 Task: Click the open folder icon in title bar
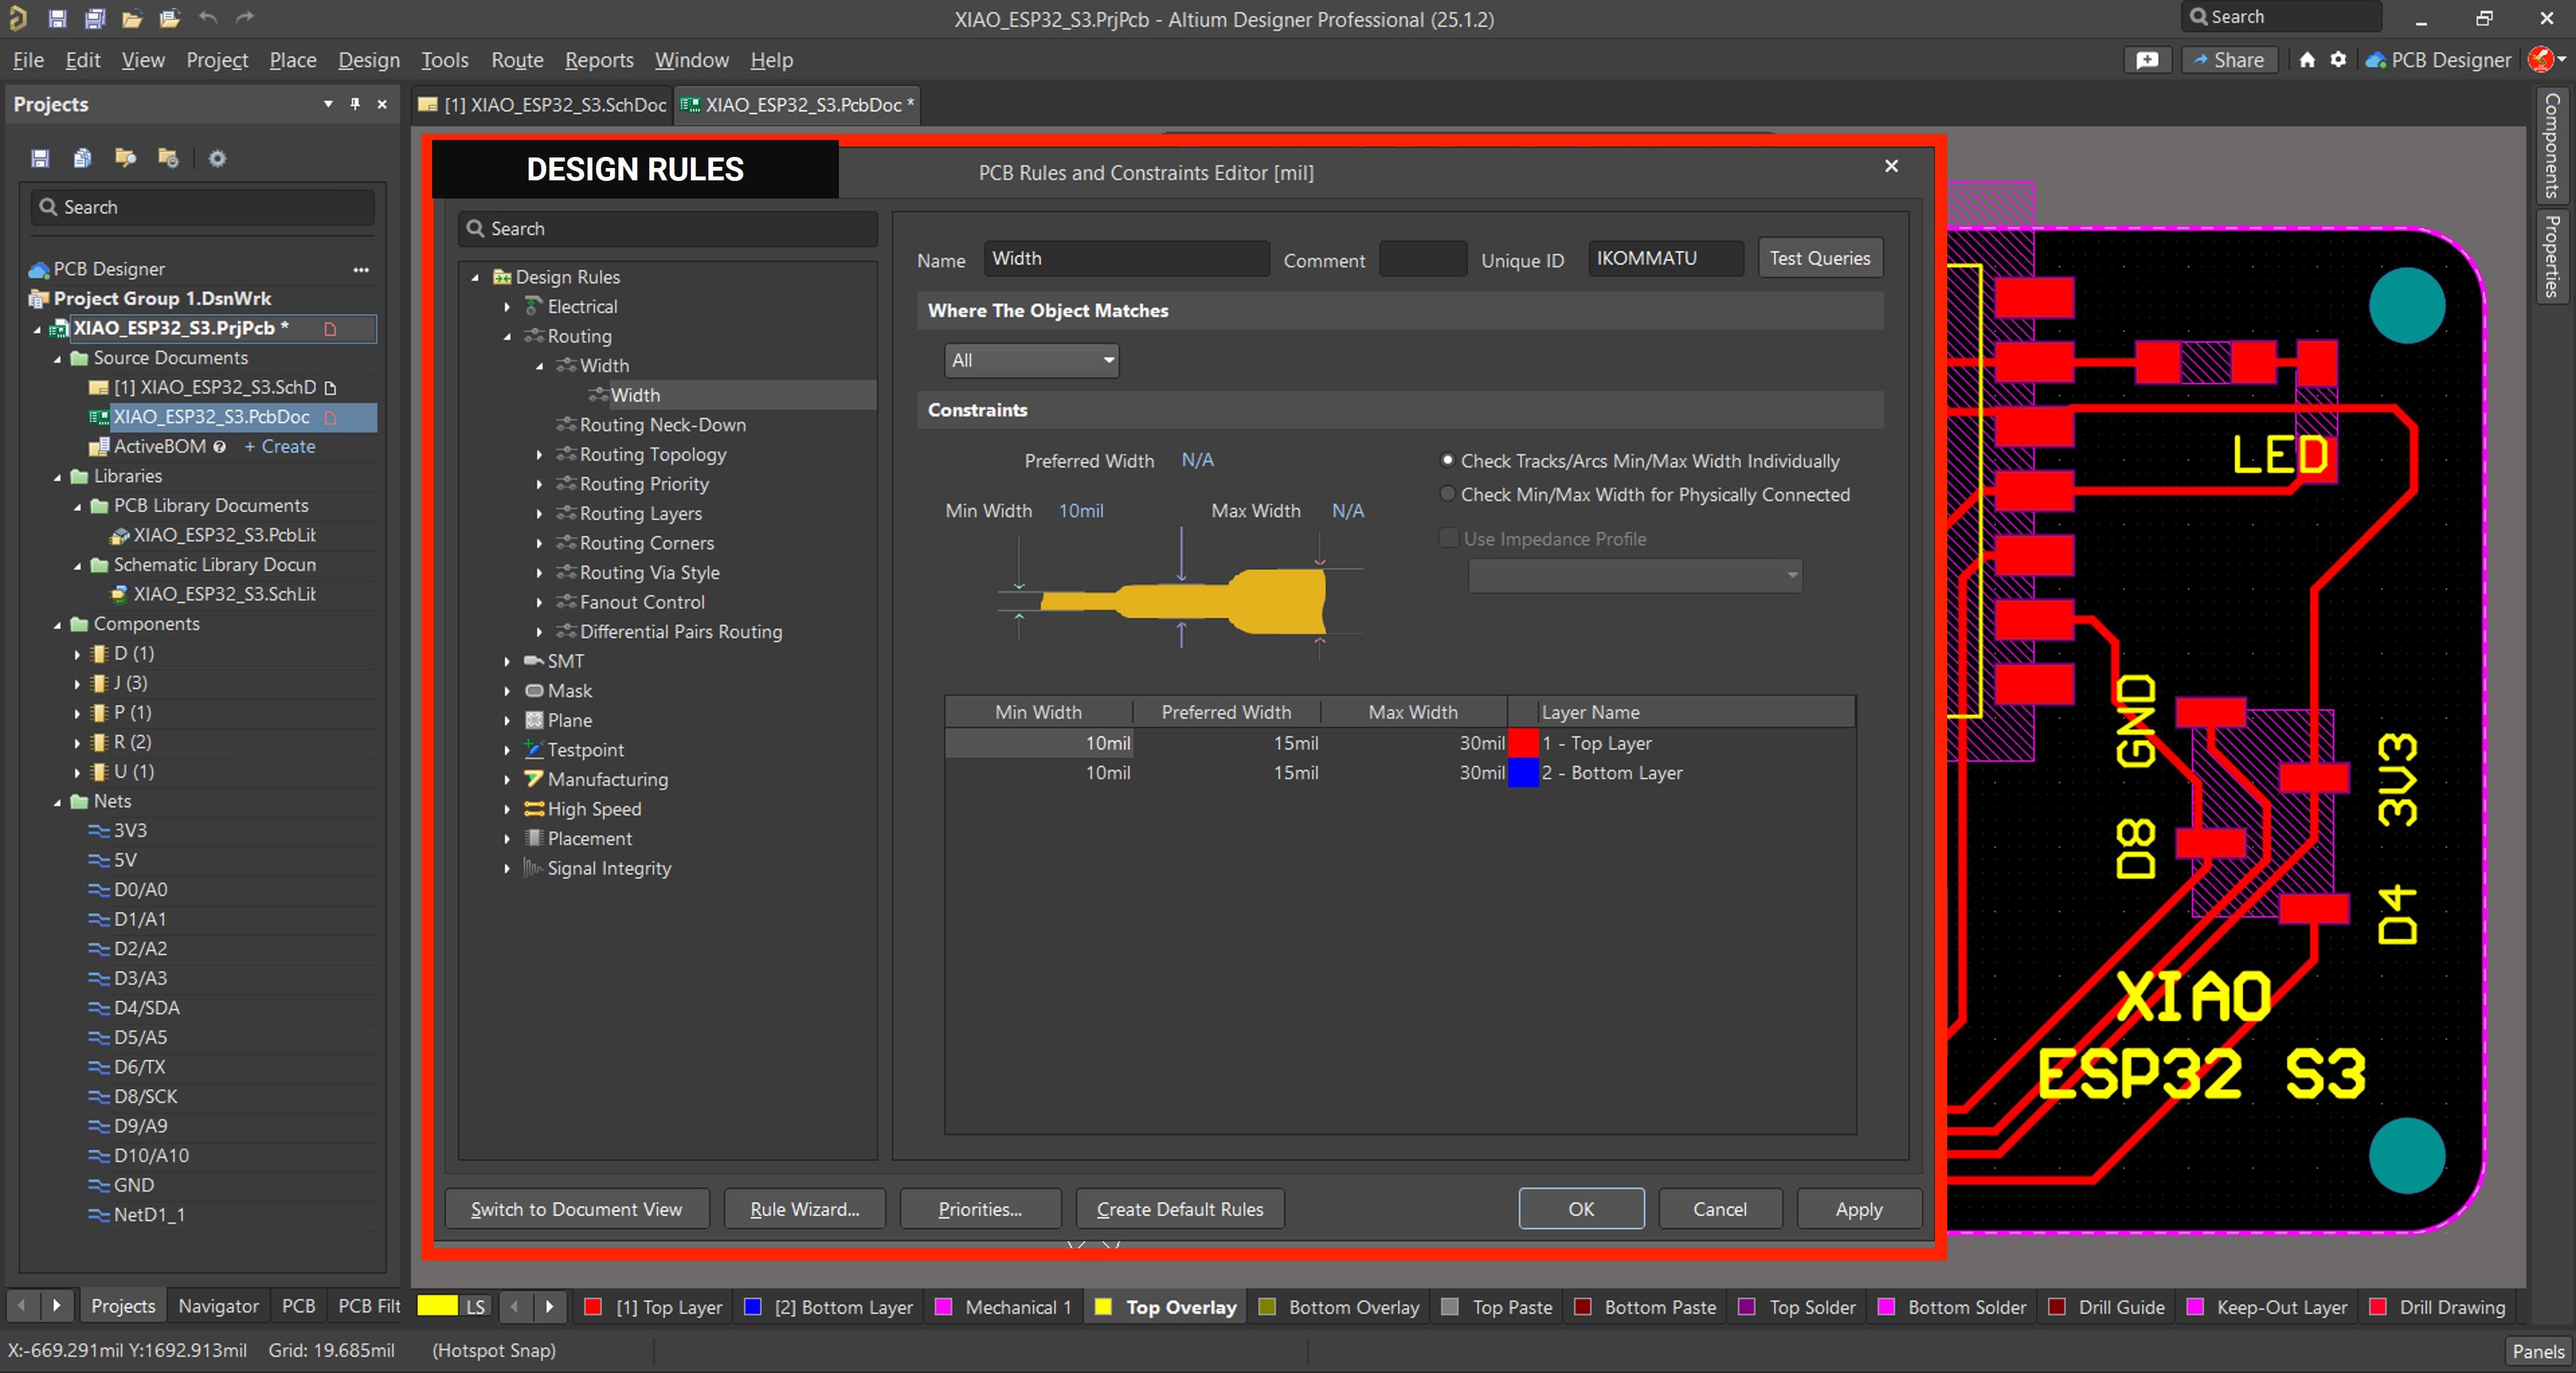pos(131,18)
